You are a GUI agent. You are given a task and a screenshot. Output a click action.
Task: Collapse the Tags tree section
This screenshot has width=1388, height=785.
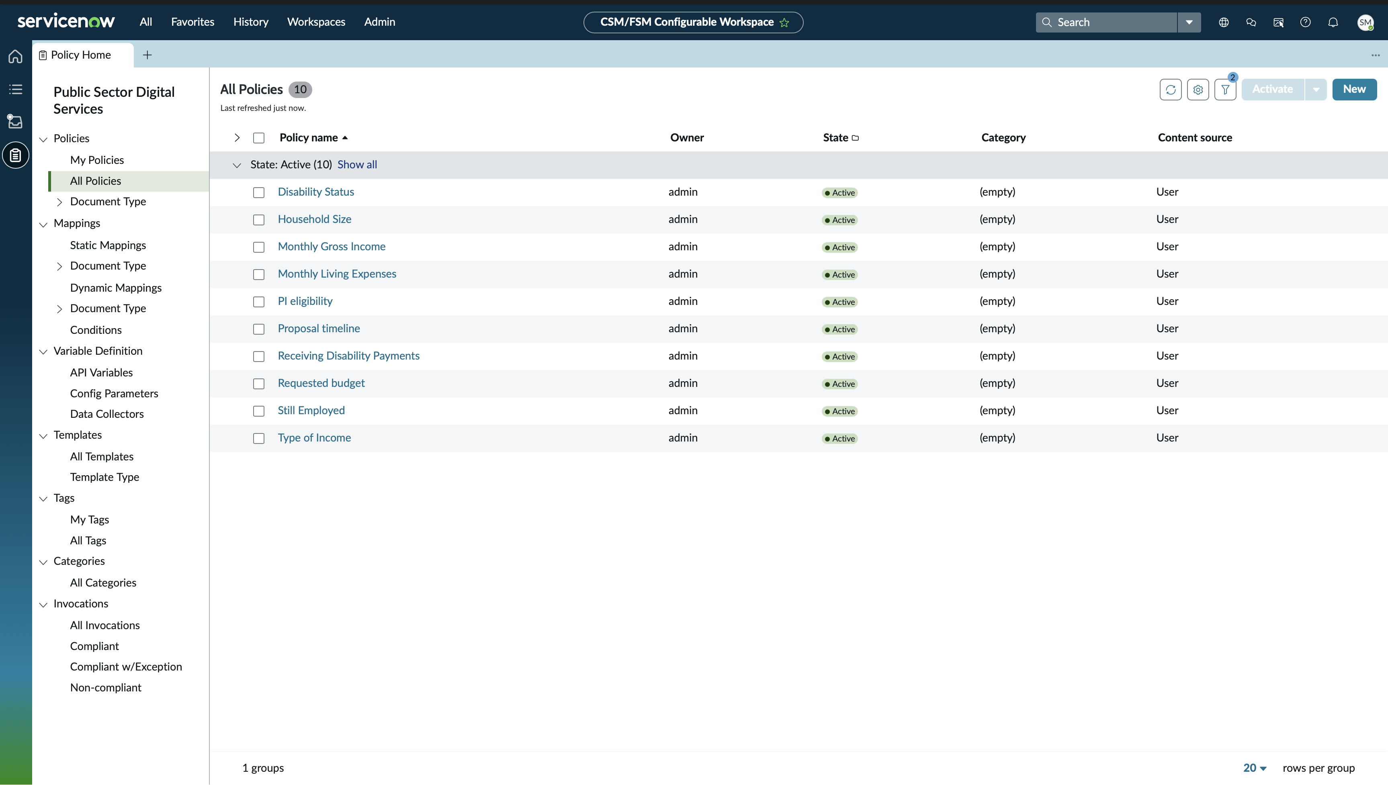pos(43,499)
